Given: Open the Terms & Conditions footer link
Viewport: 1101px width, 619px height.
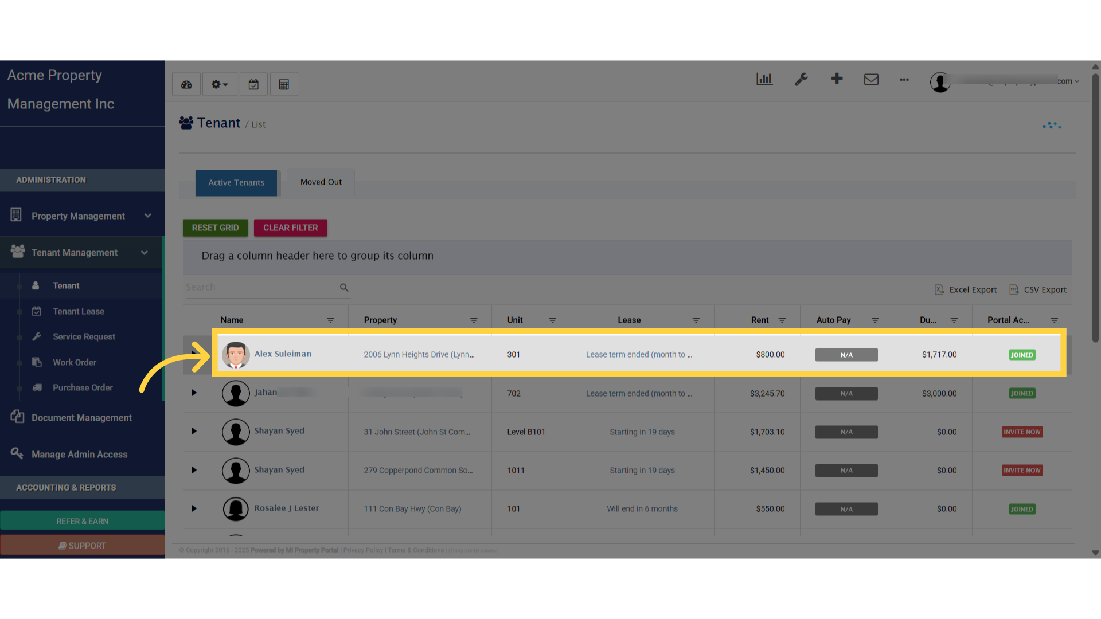Looking at the screenshot, I should [416, 550].
